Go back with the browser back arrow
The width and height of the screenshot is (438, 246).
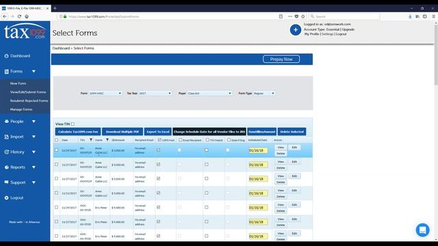(5, 16)
